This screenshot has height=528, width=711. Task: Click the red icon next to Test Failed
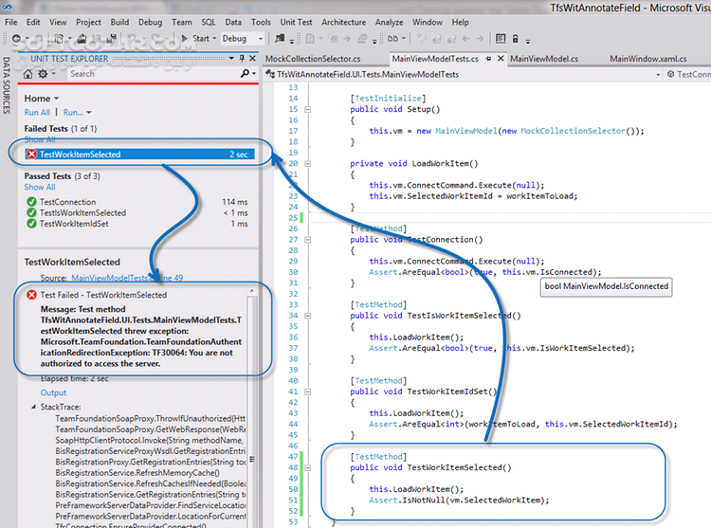pos(31,295)
